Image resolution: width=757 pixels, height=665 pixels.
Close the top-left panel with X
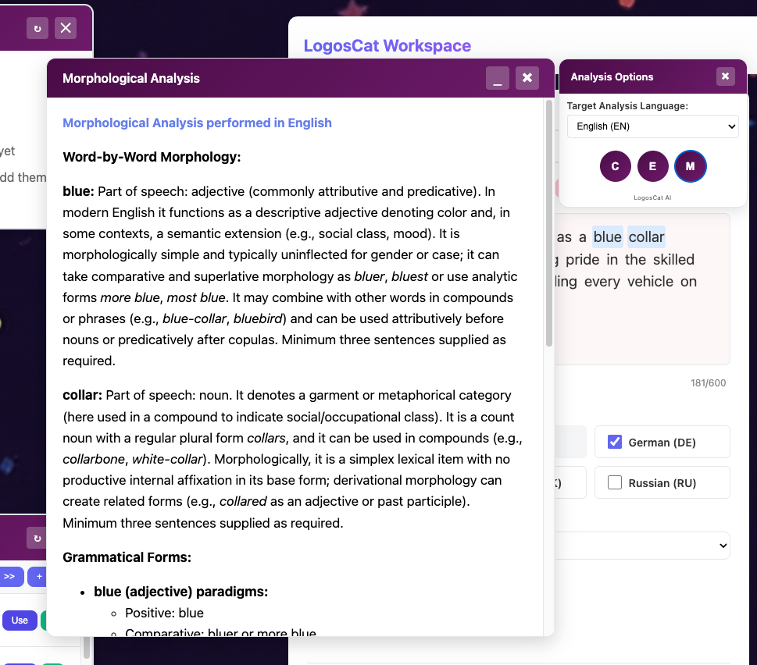tap(66, 28)
